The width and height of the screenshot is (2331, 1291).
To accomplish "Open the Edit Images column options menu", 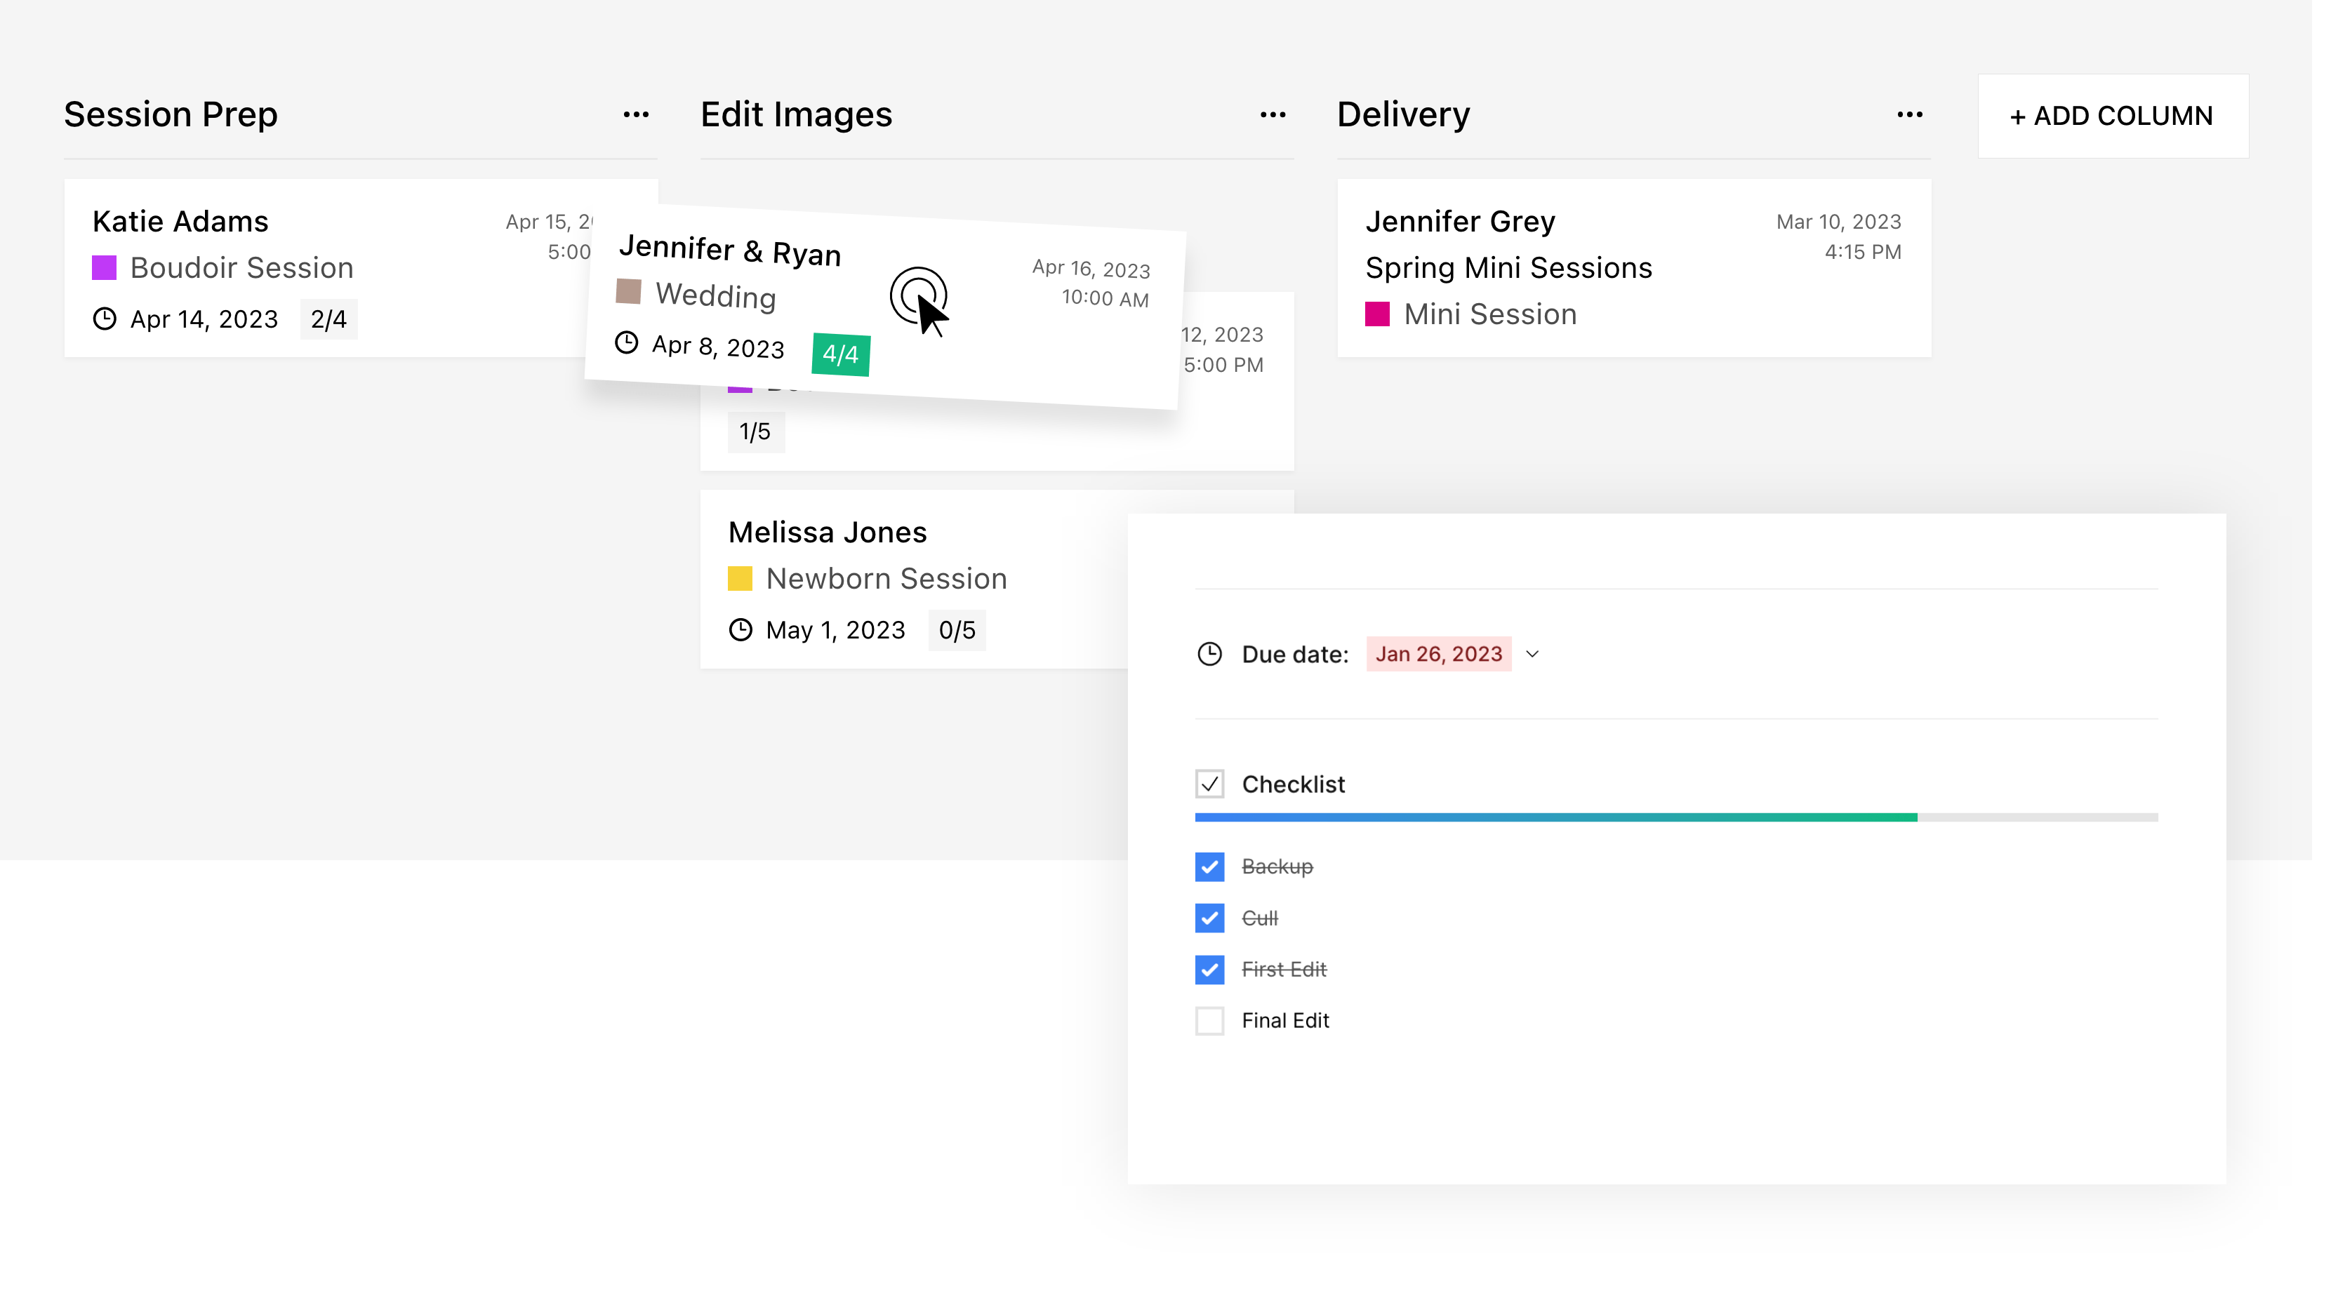I will pyautogui.click(x=1283, y=116).
